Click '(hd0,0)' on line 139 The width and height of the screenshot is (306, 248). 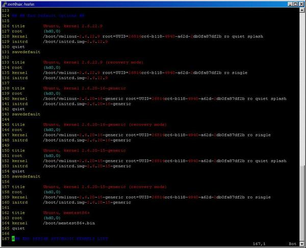pos(52,94)
